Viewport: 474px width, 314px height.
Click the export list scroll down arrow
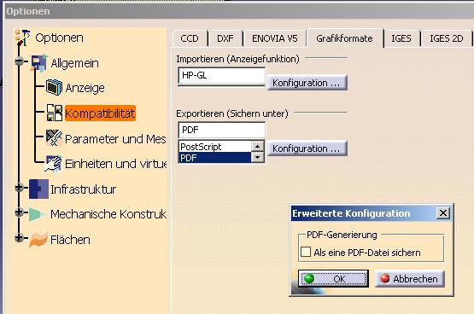[x=258, y=157]
